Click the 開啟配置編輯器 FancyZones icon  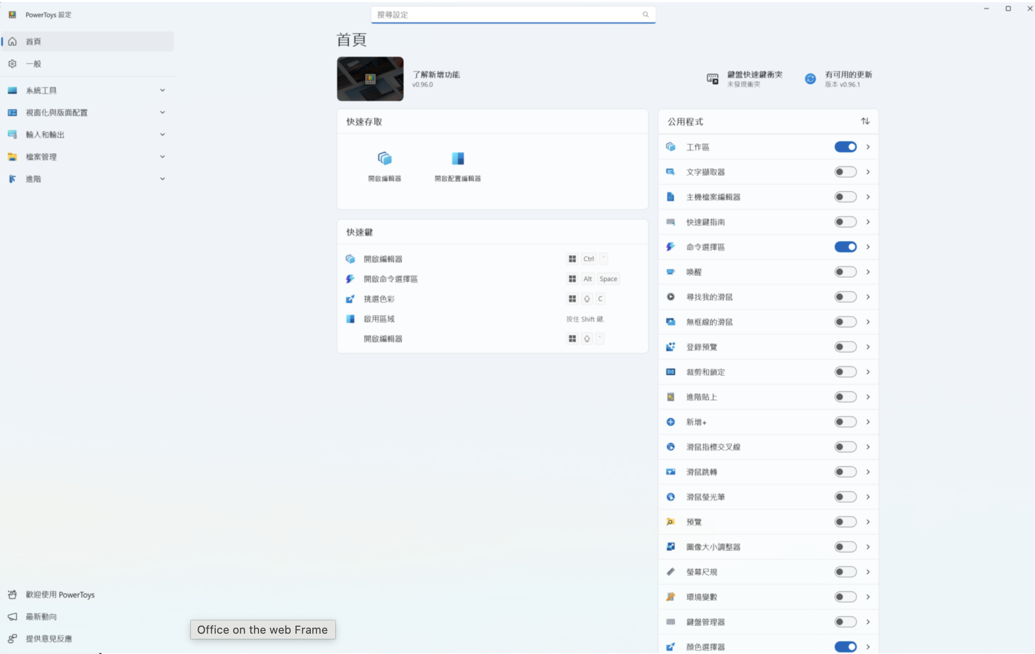[458, 158]
